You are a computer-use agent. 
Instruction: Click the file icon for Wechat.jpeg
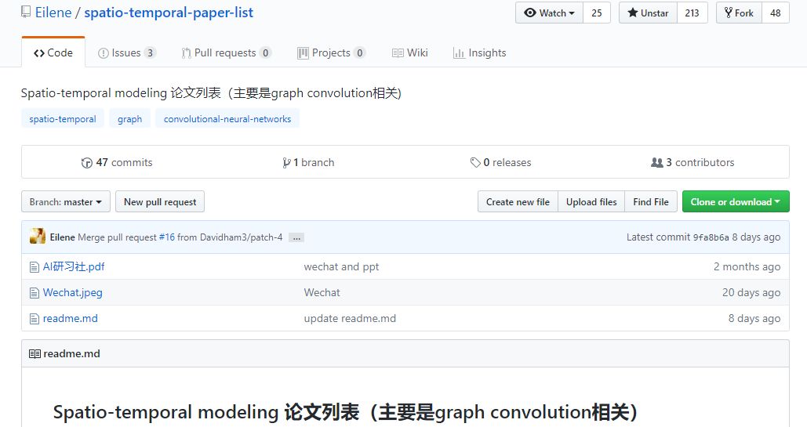pos(35,293)
